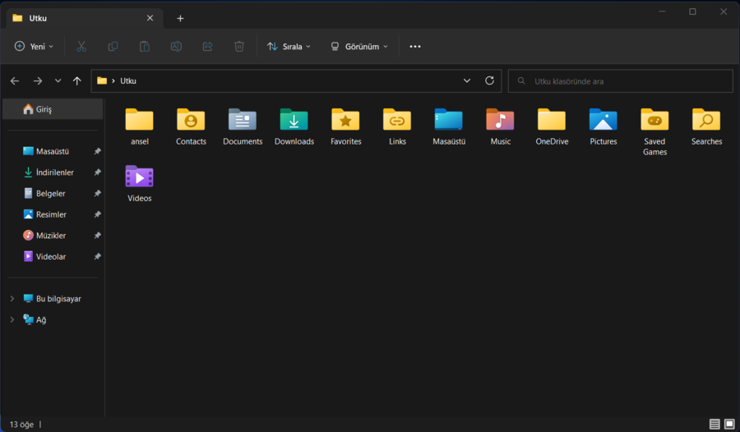
Task: Click the Cut scissors icon in toolbar
Action: click(x=81, y=47)
